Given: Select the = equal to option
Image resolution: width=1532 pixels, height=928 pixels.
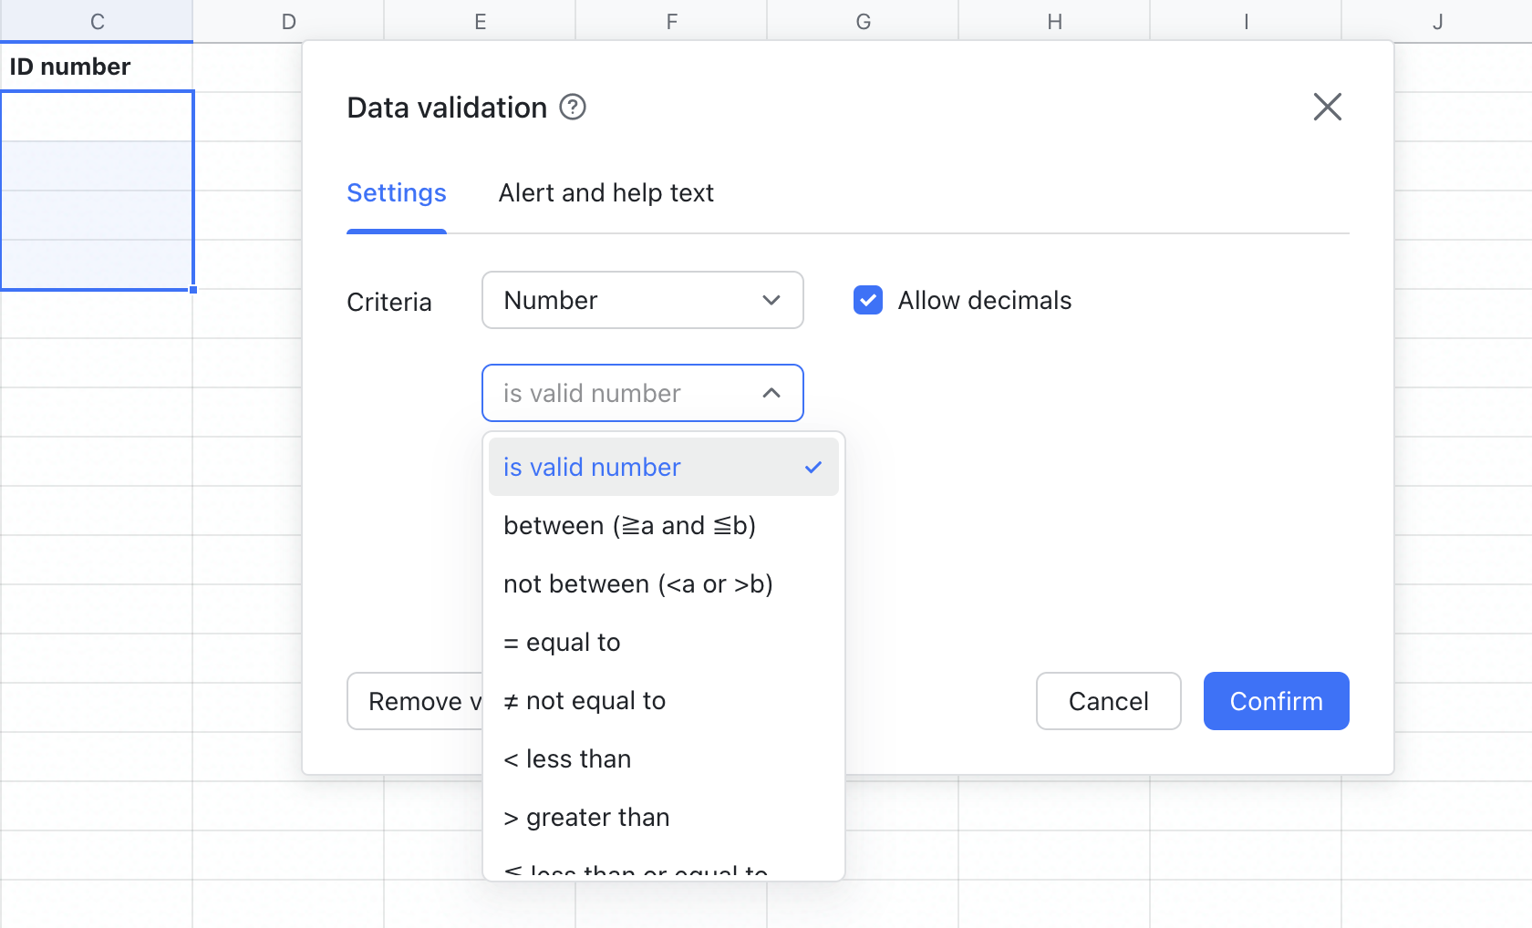Looking at the screenshot, I should (x=562, y=642).
